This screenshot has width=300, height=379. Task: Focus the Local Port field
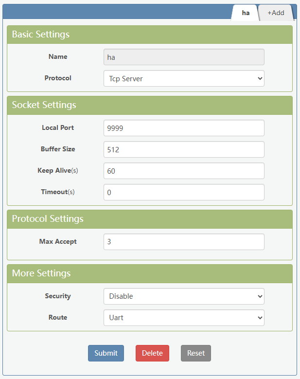184,128
